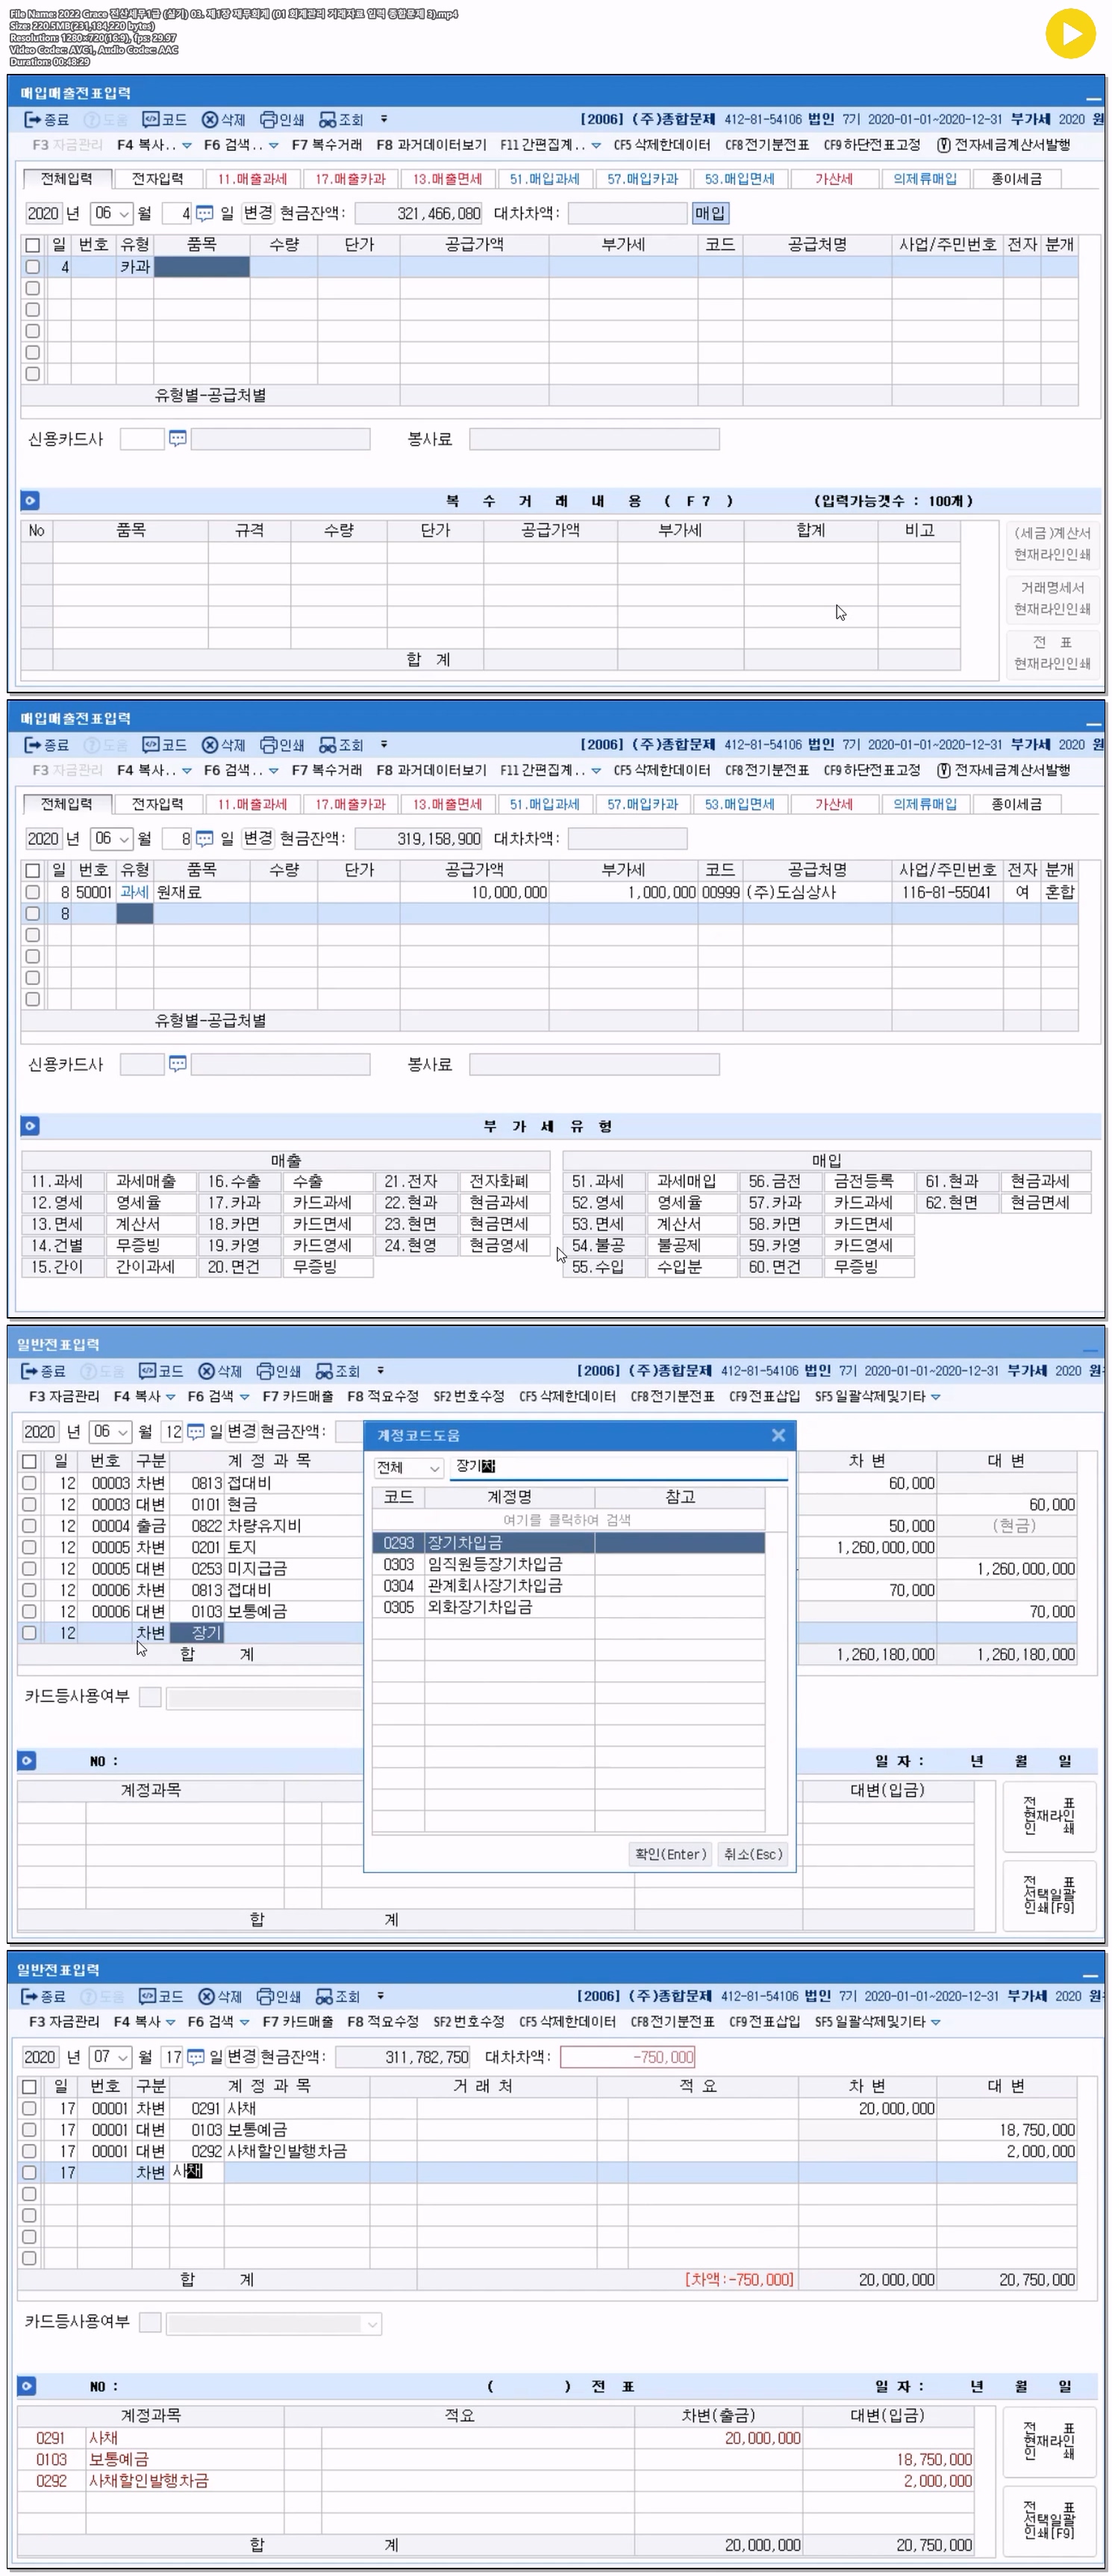1112x2576 pixels.
Task: Tick the checkbox of the 4일 카과 row
Action: pos(32,267)
